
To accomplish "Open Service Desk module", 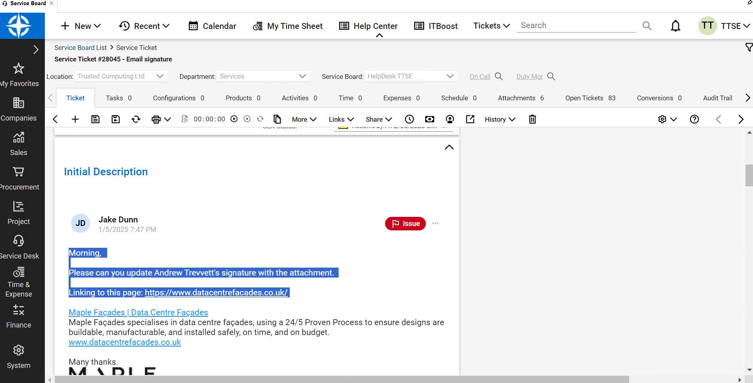I will click(19, 247).
